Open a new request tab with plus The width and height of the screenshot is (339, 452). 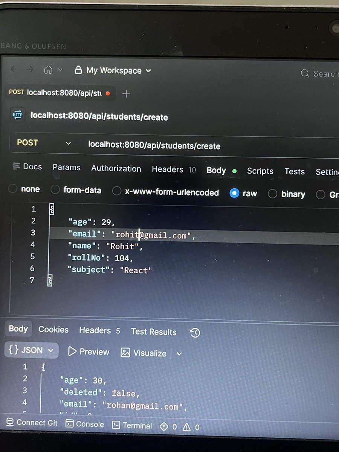(126, 94)
